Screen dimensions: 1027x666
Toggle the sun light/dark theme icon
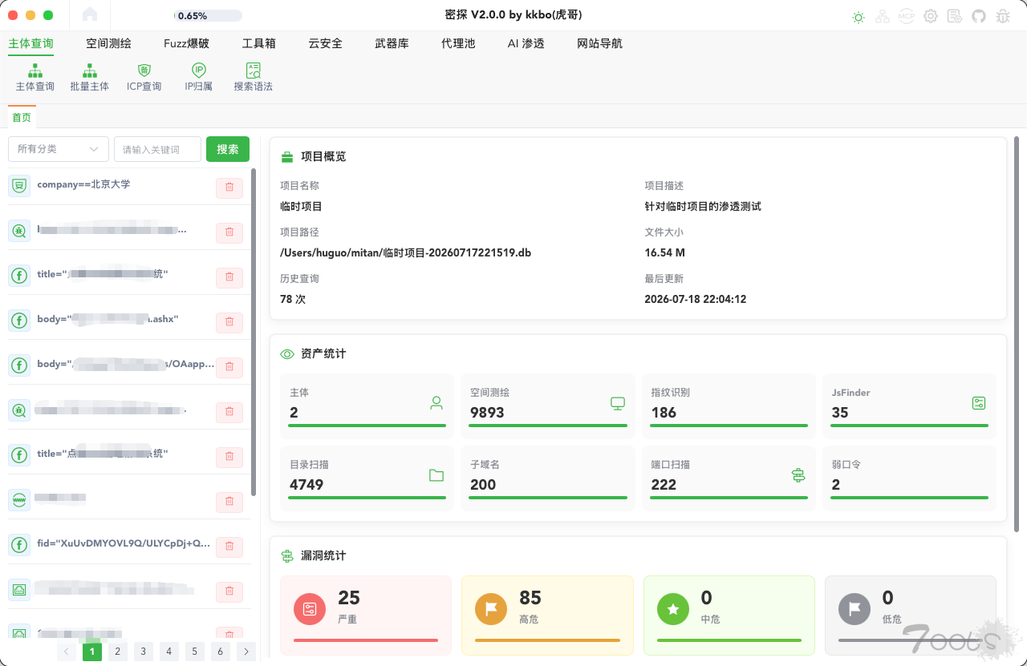859,16
